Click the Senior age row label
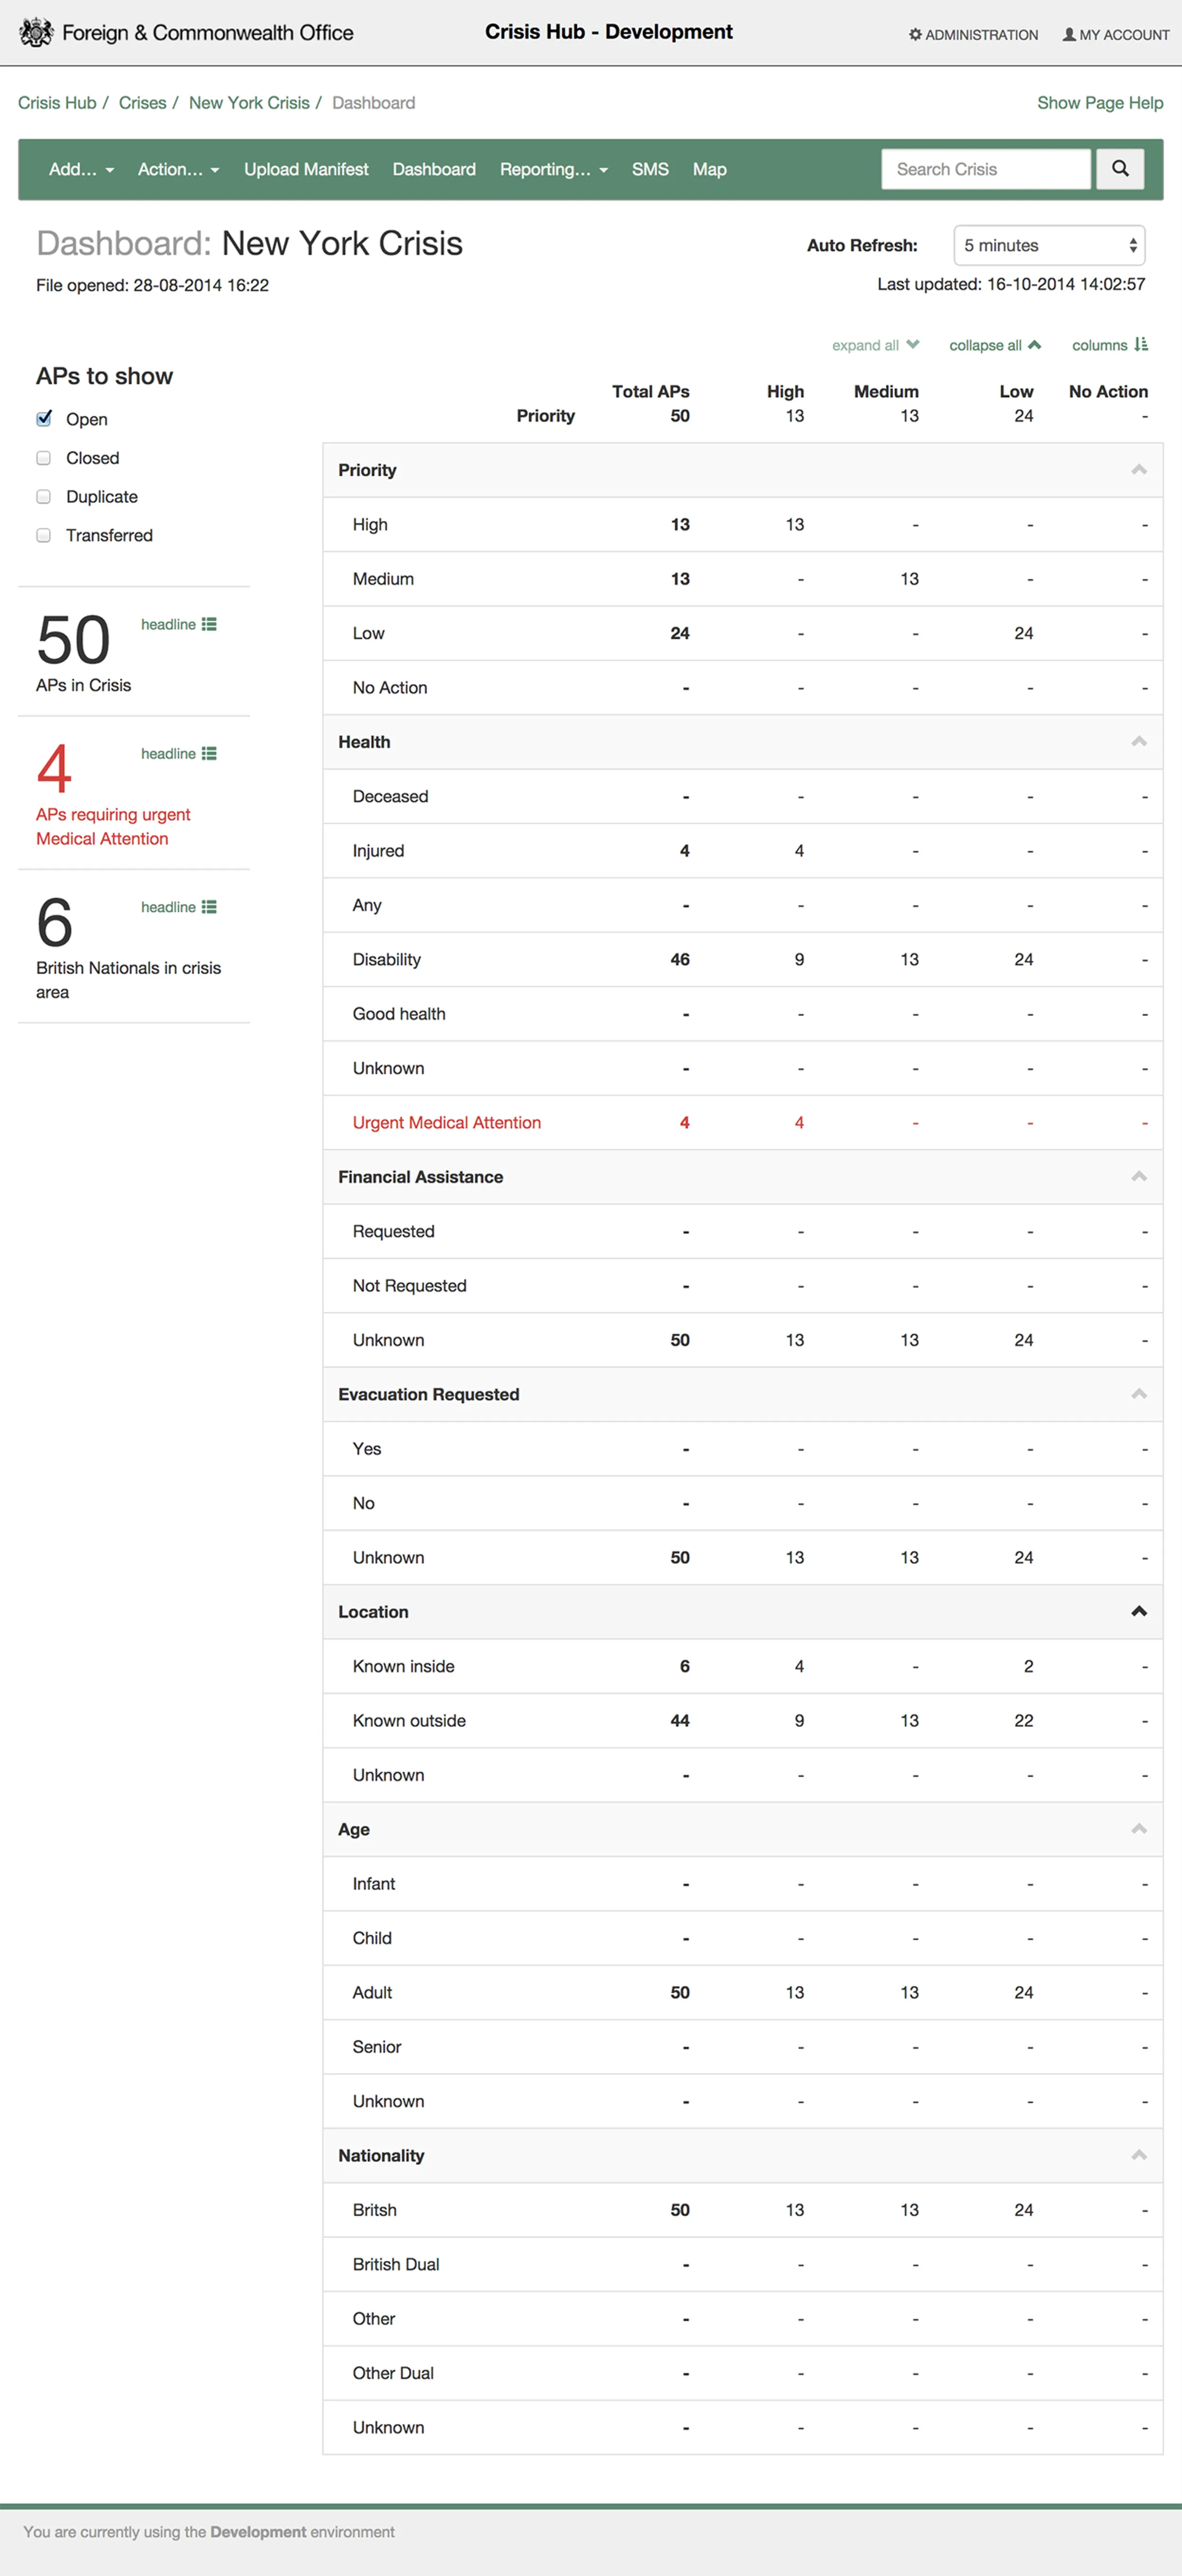1182x2576 pixels. [377, 2047]
